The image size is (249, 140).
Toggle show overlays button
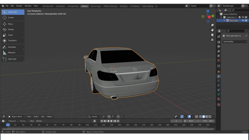click(x=189, y=117)
